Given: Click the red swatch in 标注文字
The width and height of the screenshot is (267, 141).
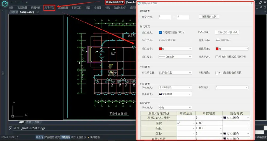Looking at the screenshot, I should pyautogui.click(x=160, y=49).
